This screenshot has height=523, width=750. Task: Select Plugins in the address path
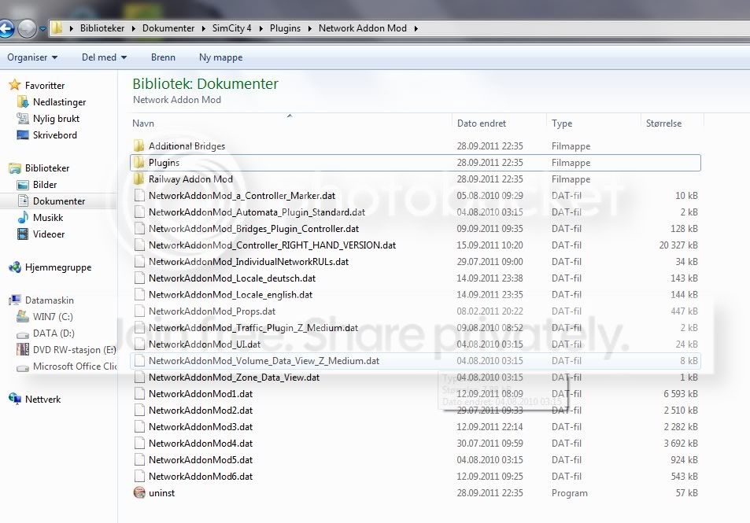(x=285, y=28)
